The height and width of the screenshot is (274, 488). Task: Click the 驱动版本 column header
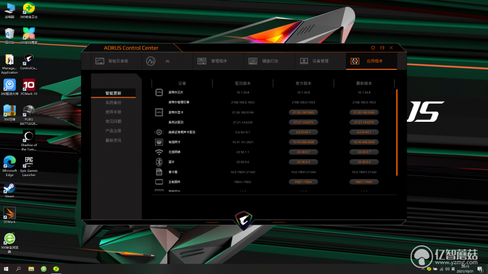(243, 83)
